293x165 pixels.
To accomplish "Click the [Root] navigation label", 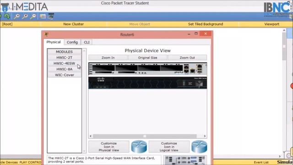I will [x=7, y=24].
